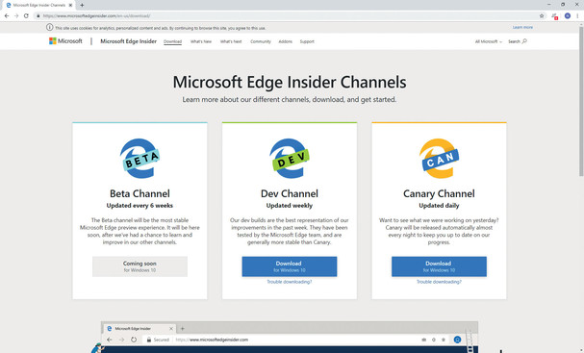The image size is (584, 353).
Task: Download the Dev Channel for Windows 10
Action: [290, 266]
